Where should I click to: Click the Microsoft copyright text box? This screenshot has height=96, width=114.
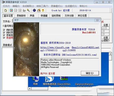[70, 64]
